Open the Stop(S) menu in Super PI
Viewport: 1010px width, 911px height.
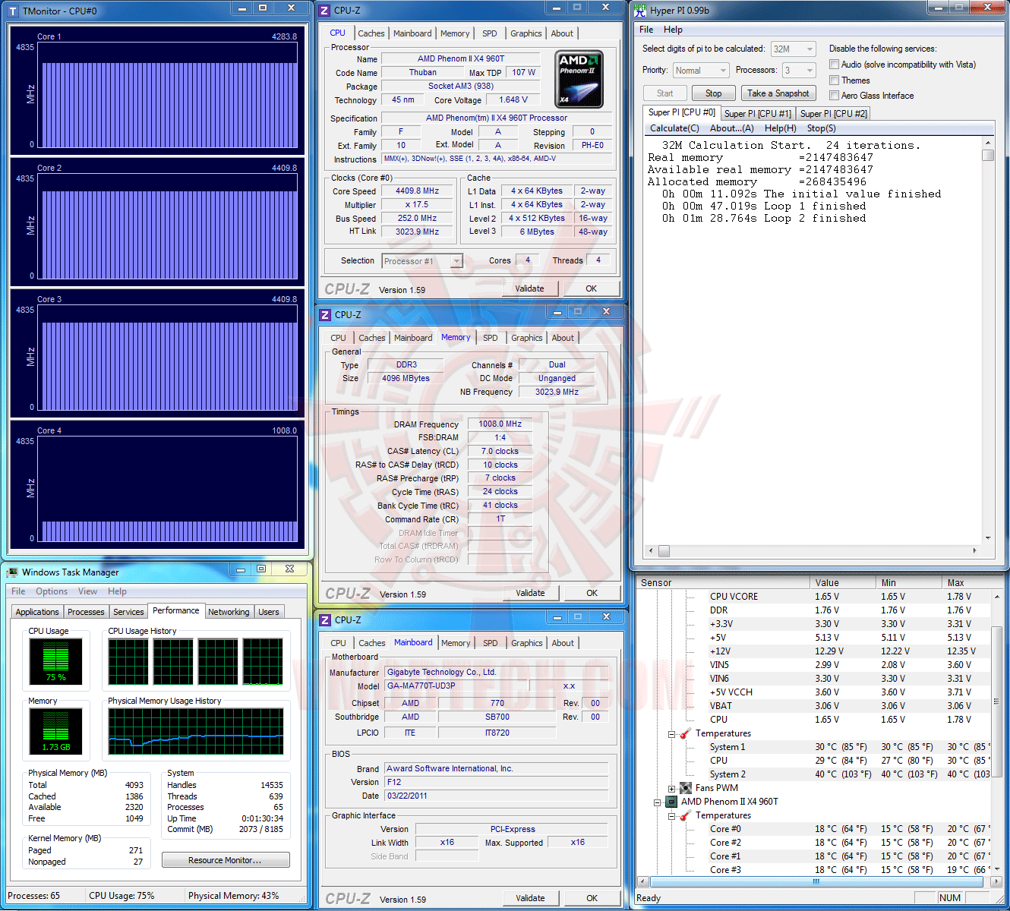pos(821,128)
